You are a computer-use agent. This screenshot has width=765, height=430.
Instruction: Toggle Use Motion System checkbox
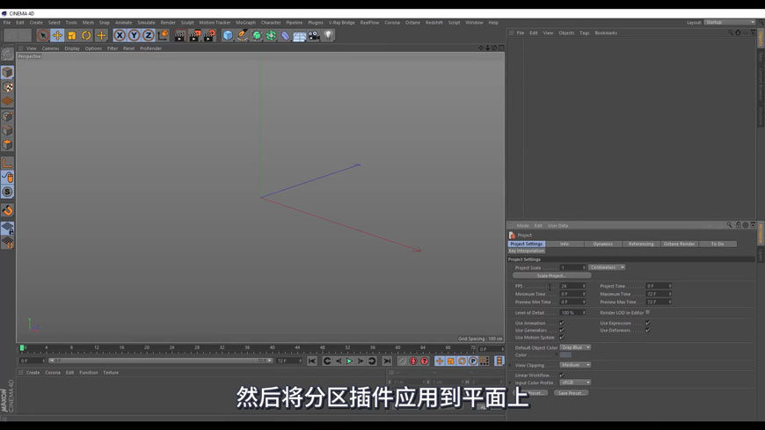coord(562,338)
